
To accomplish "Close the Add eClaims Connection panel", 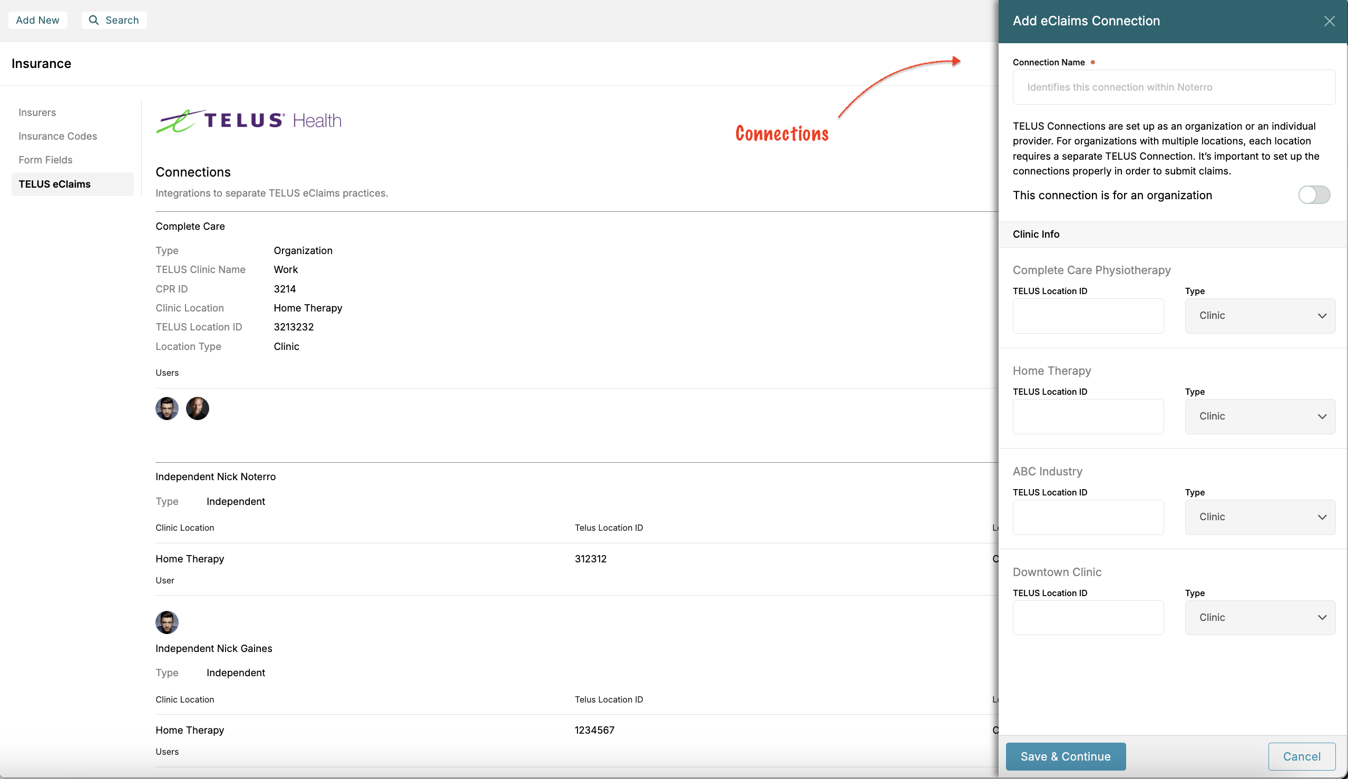I will pyautogui.click(x=1329, y=21).
